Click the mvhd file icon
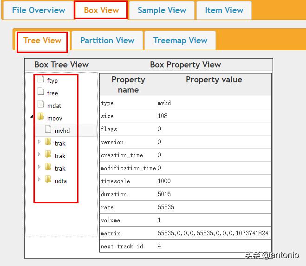This screenshot has height=266, width=306. pos(48,129)
